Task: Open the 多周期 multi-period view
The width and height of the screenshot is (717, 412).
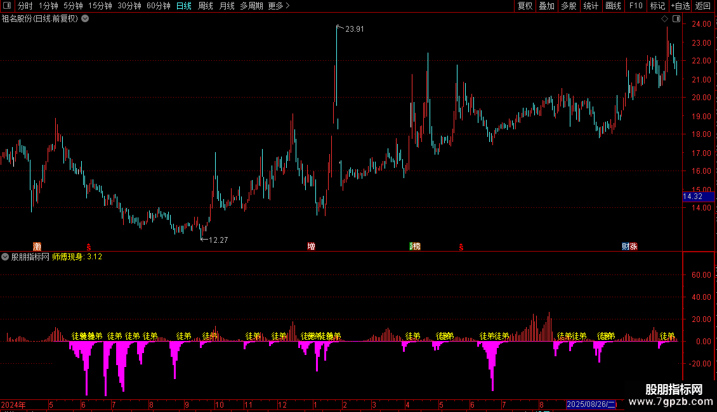Action: (x=251, y=6)
